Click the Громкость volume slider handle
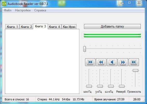This screenshot has width=147, height=104. pos(136,70)
